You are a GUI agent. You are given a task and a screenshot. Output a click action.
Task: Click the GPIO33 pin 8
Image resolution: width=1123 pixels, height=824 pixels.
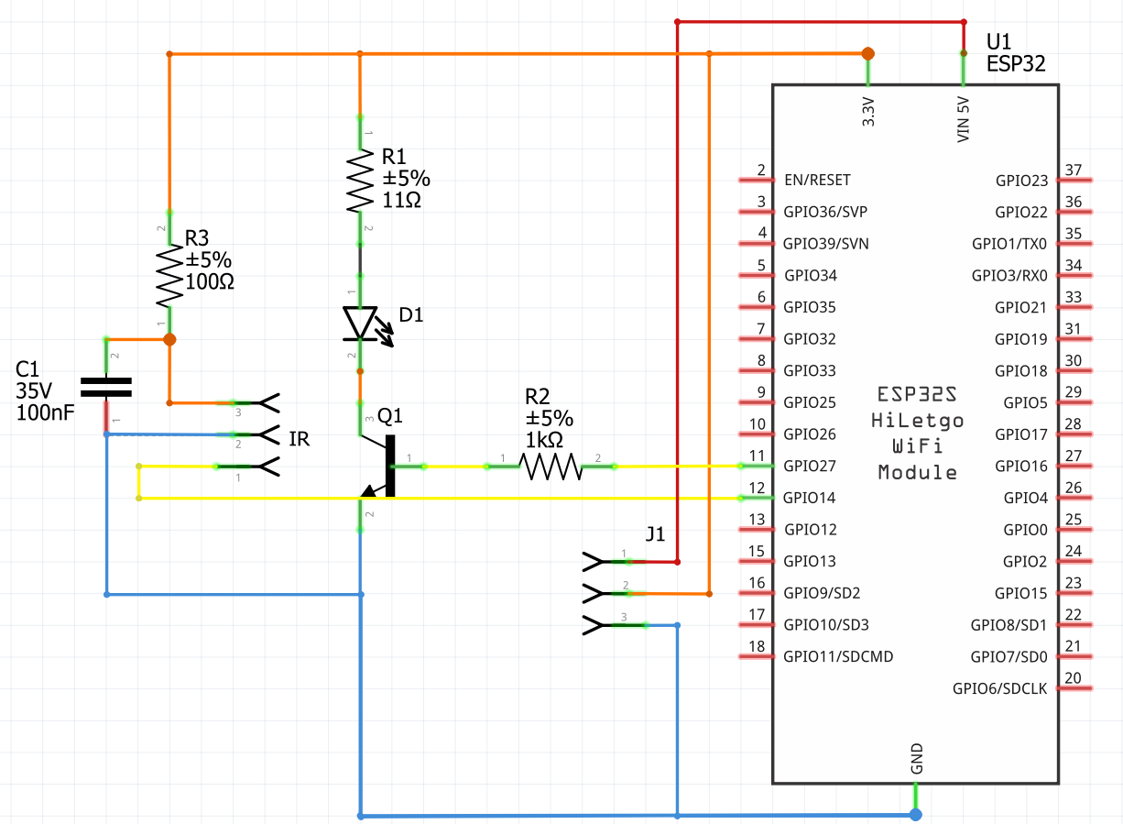[756, 370]
